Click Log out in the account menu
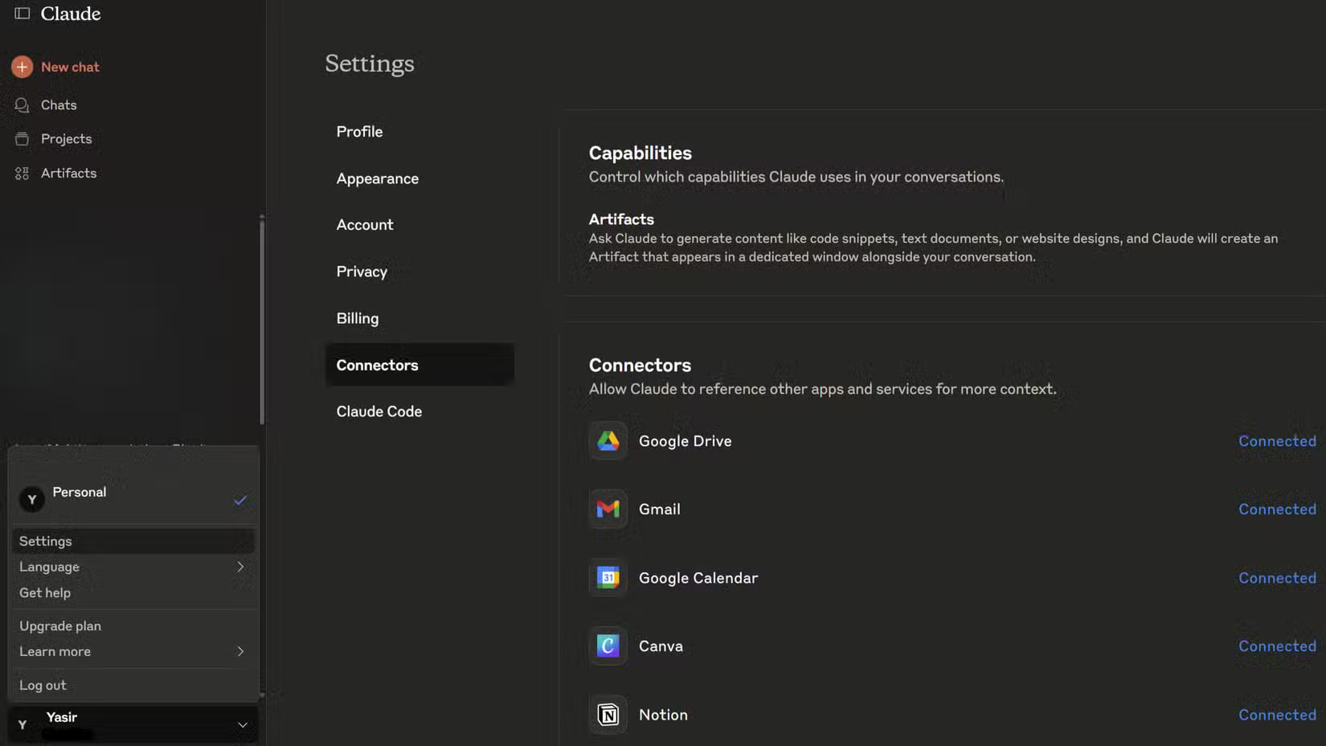Image resolution: width=1326 pixels, height=746 pixels. [42, 685]
